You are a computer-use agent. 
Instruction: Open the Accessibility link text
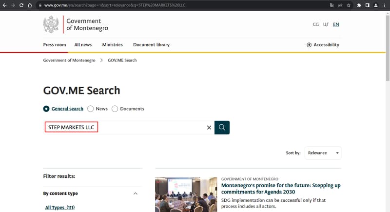[x=326, y=45]
